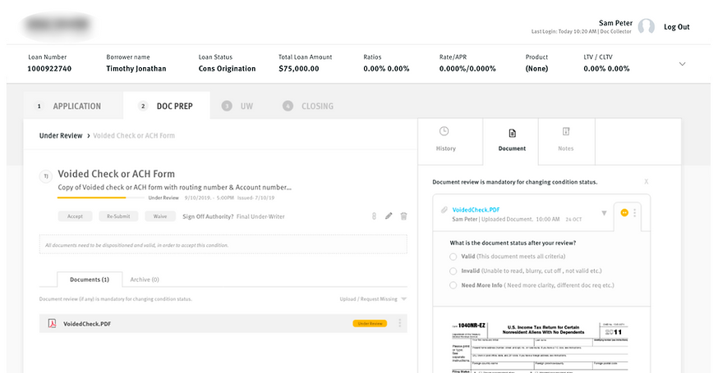The height and width of the screenshot is (373, 718).
Task: Open the History panel clock icon
Action: click(444, 132)
